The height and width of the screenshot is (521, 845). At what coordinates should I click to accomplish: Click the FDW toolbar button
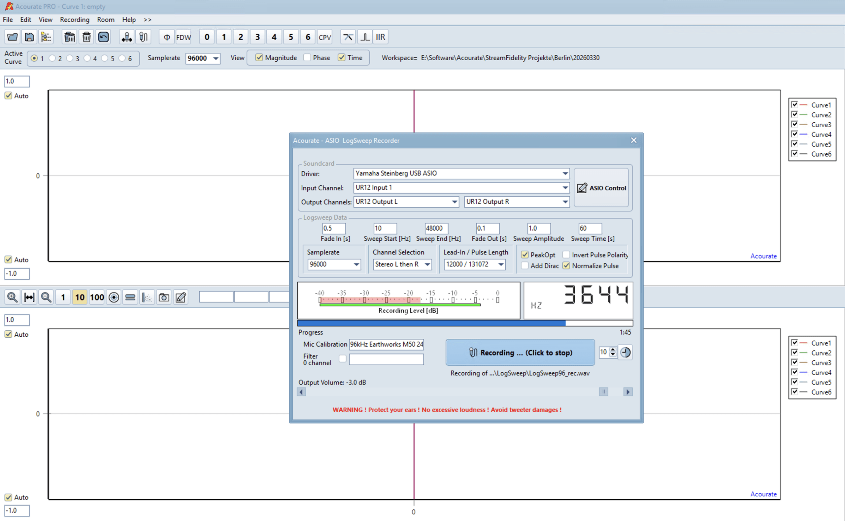pyautogui.click(x=183, y=37)
